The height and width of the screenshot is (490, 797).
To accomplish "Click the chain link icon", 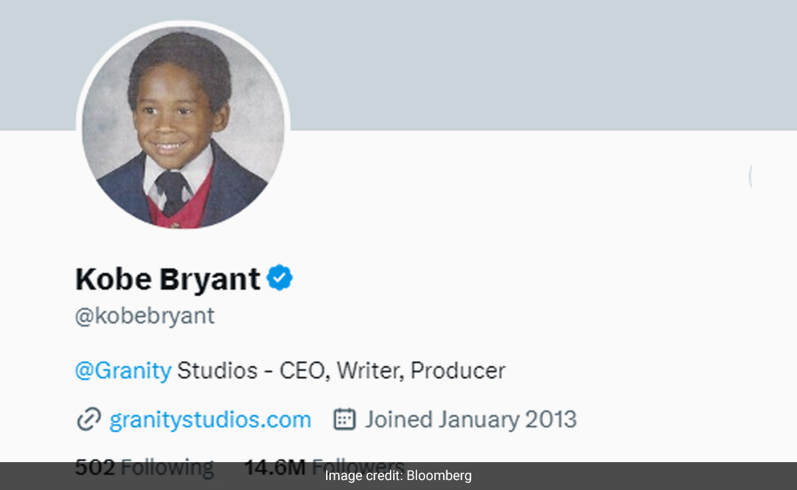I will click(88, 420).
